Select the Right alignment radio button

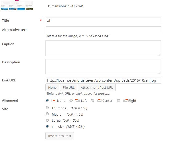tap(118, 100)
